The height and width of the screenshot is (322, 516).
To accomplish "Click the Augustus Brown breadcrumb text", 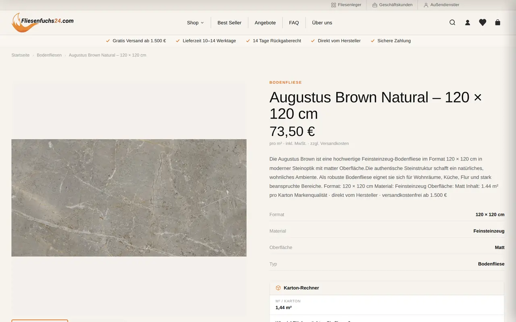I will pyautogui.click(x=107, y=55).
